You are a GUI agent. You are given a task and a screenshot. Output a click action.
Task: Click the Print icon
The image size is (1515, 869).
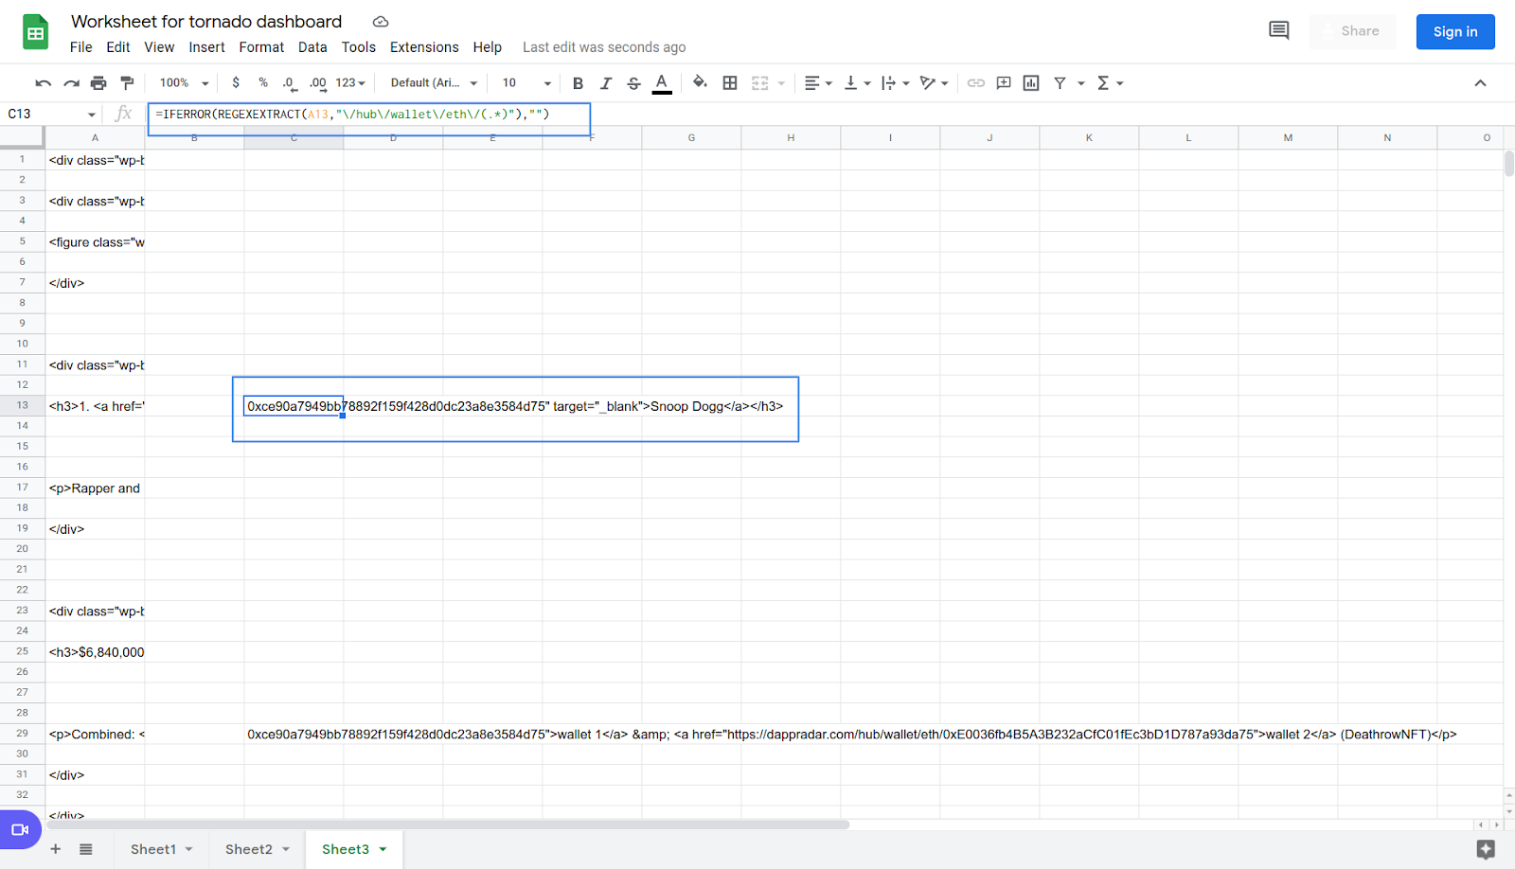(x=98, y=83)
